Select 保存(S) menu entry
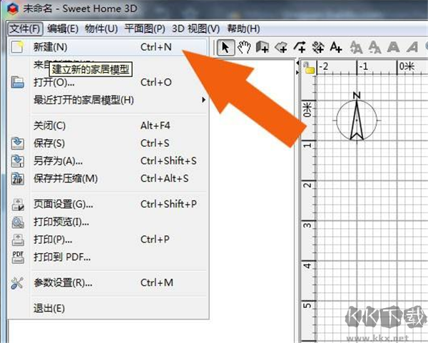Screen dimensions: 428x343 coord(108,143)
